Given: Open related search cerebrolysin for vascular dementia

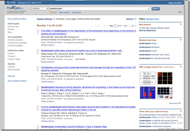Looking at the screenshot, I should [154, 58].
